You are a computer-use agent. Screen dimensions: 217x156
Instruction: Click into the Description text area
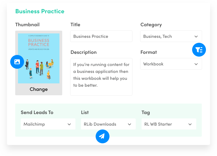click(101, 76)
